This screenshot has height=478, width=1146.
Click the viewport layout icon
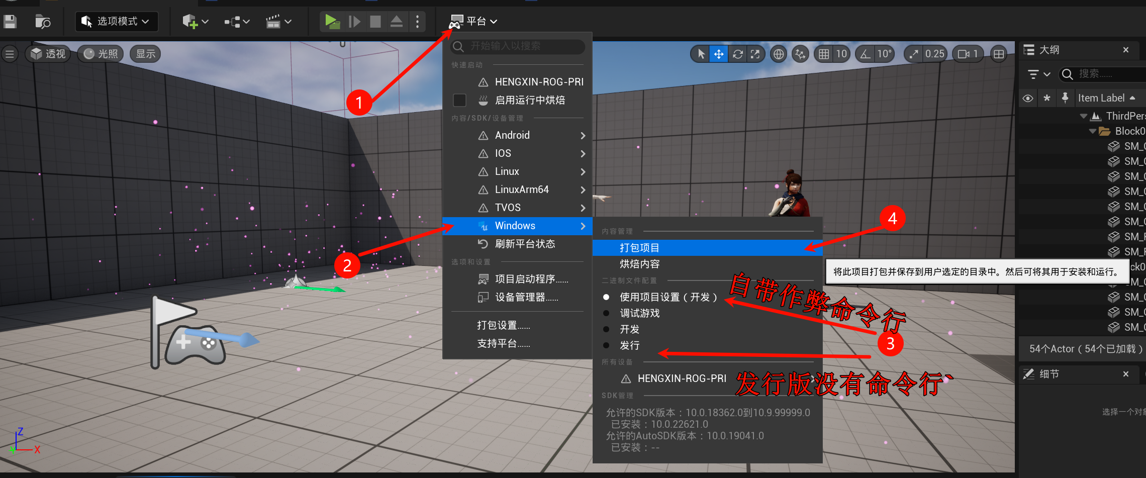tap(999, 54)
